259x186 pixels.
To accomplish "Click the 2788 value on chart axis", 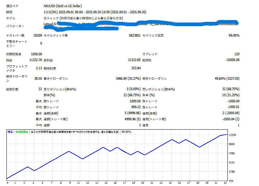I will coord(232,172).
